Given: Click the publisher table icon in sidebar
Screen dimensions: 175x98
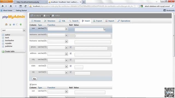Looking at the screenshot, I should click(3, 46).
